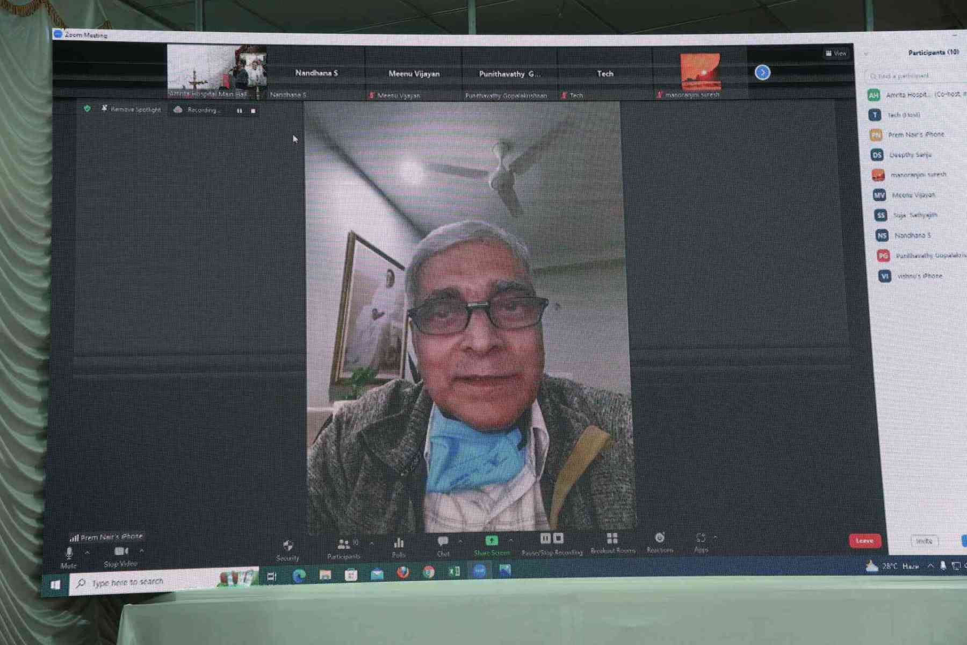The image size is (967, 645).
Task: Select manoranjini suresh in participants list
Action: click(919, 175)
